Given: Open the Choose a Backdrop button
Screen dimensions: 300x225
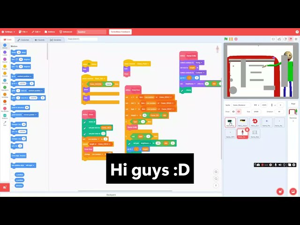Looking at the screenshot, I should 293,191.
